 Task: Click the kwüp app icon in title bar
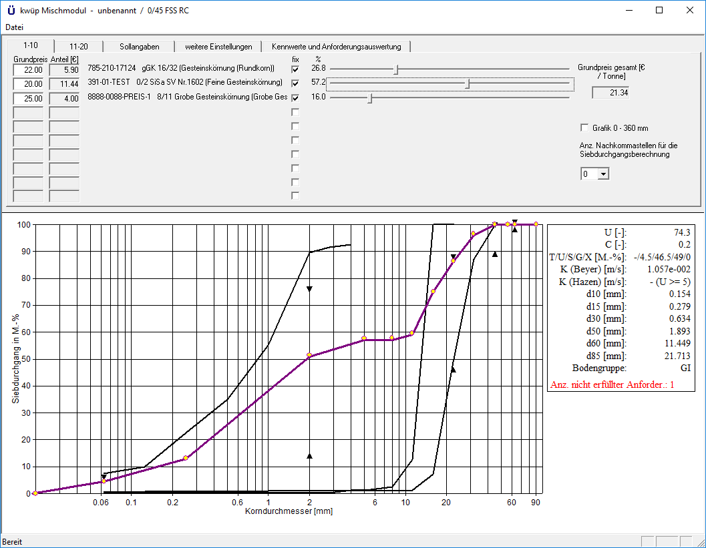click(x=11, y=11)
